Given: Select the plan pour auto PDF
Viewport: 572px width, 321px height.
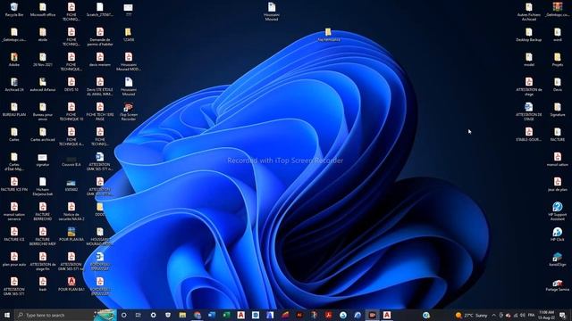Looking at the screenshot, I should pyautogui.click(x=14, y=259).
